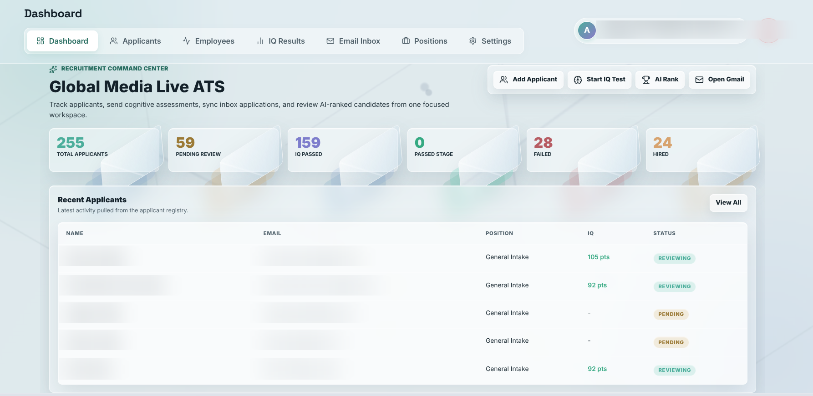Image resolution: width=813 pixels, height=396 pixels.
Task: Go to the Email Inbox tab
Action: pyautogui.click(x=353, y=41)
